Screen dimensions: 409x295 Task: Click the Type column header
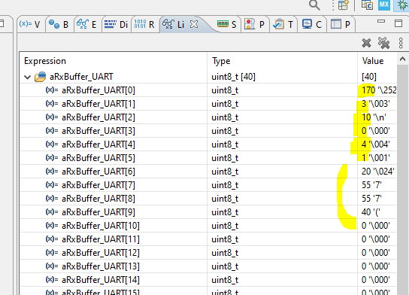pyautogui.click(x=282, y=61)
